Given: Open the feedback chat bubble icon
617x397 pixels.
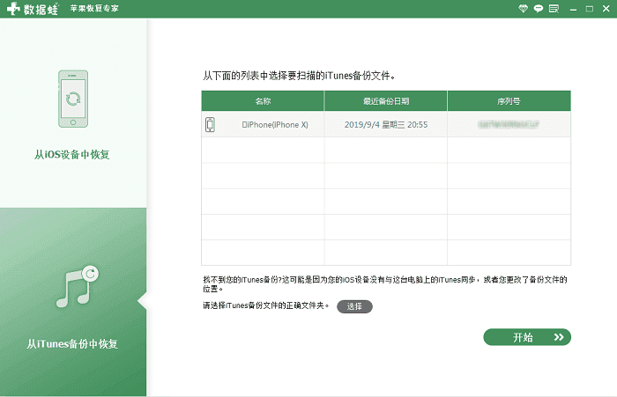Looking at the screenshot, I should tap(538, 8).
